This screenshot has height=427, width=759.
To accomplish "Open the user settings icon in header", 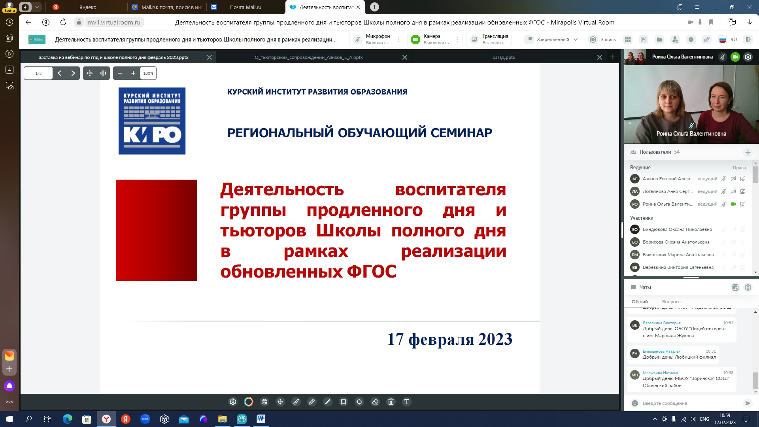I will 675,40.
